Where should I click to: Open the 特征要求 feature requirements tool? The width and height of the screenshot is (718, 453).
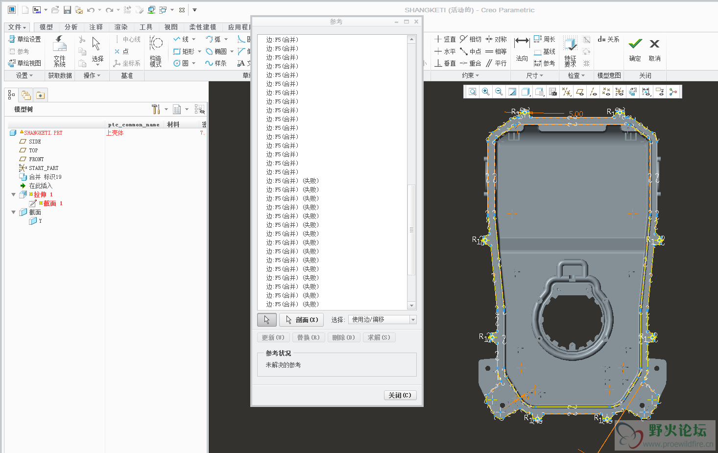(570, 51)
